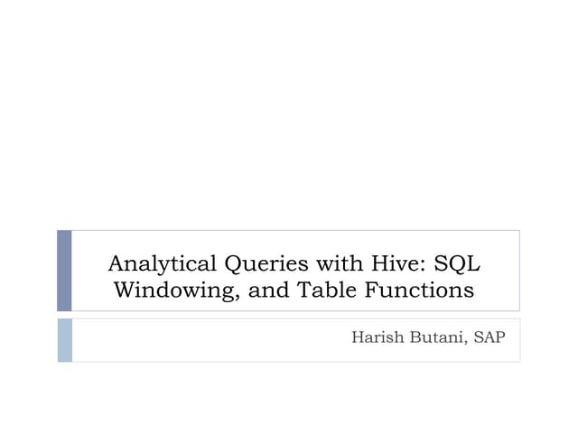
Task: Click the blank area below the subtitle box
Action: (289, 397)
